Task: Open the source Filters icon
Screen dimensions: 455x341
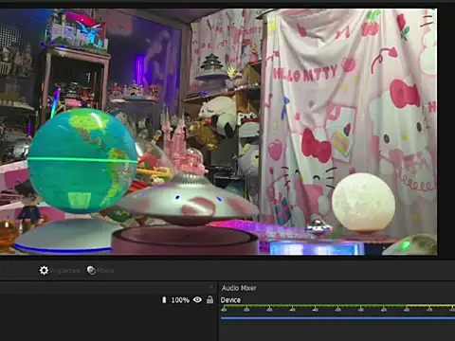Action: coord(91,270)
